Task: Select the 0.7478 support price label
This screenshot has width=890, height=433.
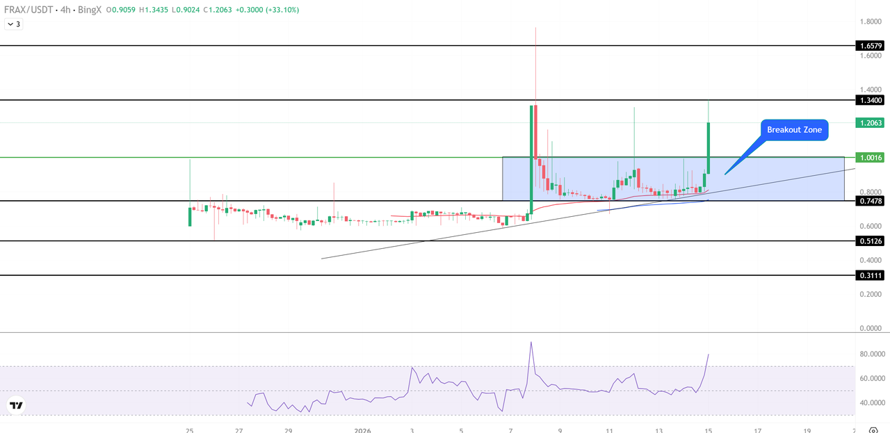Action: click(870, 202)
